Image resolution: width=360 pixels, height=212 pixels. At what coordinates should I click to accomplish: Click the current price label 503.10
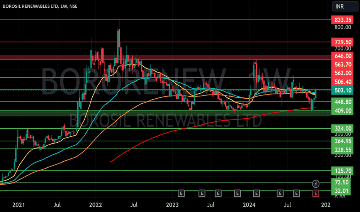coord(342,90)
